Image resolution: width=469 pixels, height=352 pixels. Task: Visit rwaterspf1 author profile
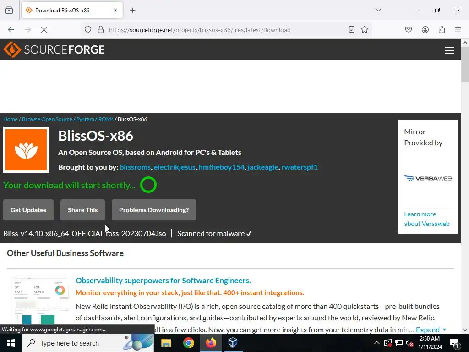tap(300, 167)
